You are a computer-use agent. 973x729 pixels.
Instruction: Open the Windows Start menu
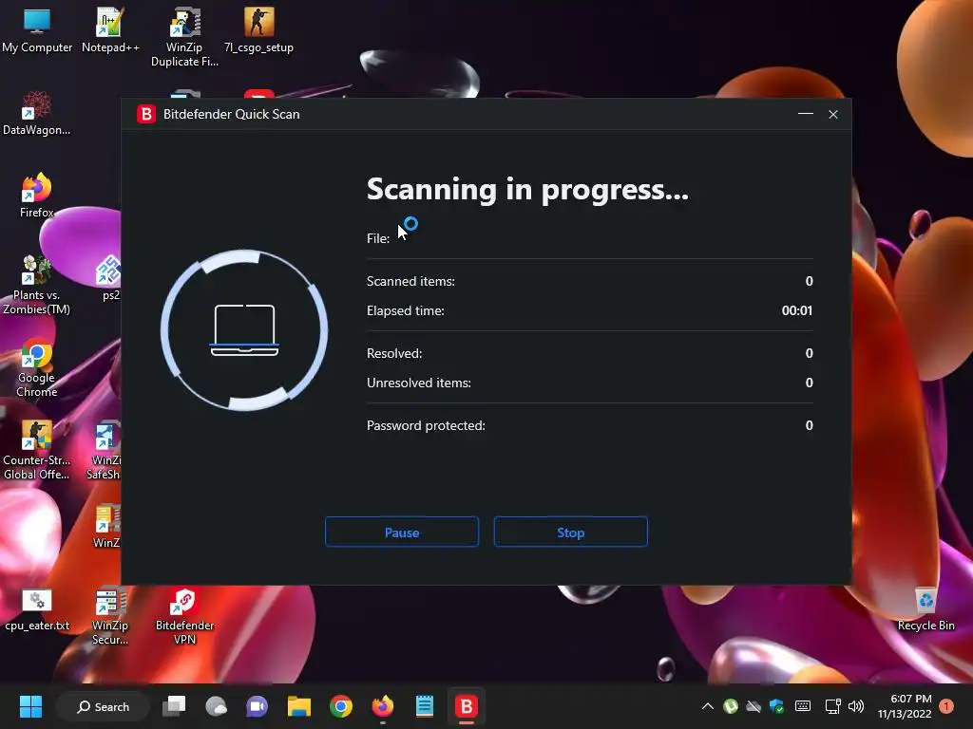(x=30, y=706)
